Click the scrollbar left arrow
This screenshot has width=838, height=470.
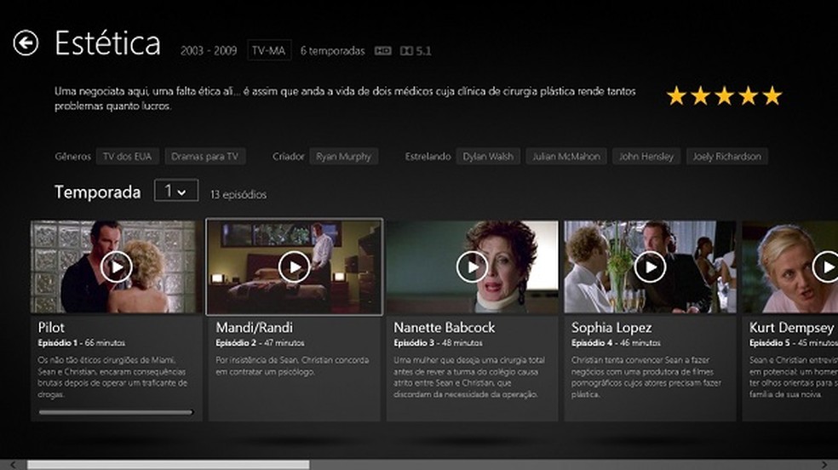pos(13,465)
